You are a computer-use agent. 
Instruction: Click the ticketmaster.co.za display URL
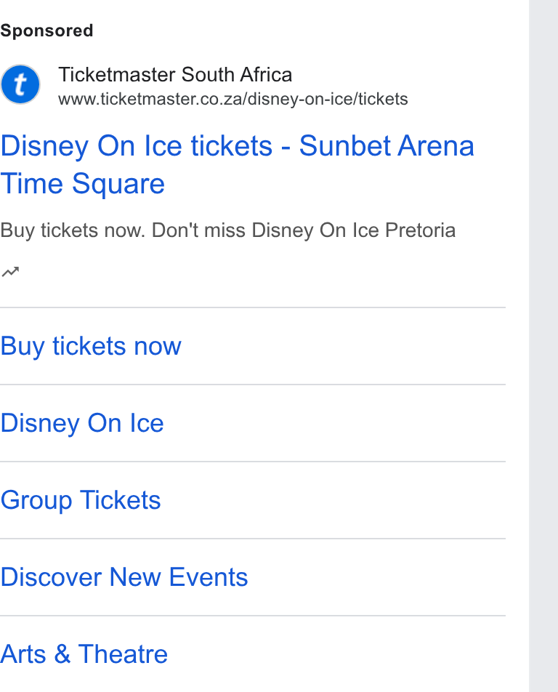[x=233, y=99]
